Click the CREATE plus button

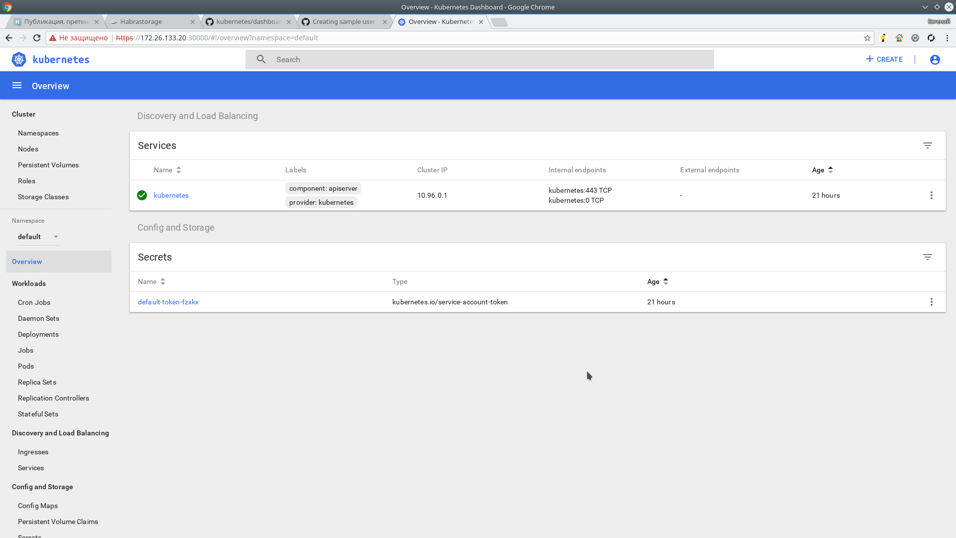[884, 59]
